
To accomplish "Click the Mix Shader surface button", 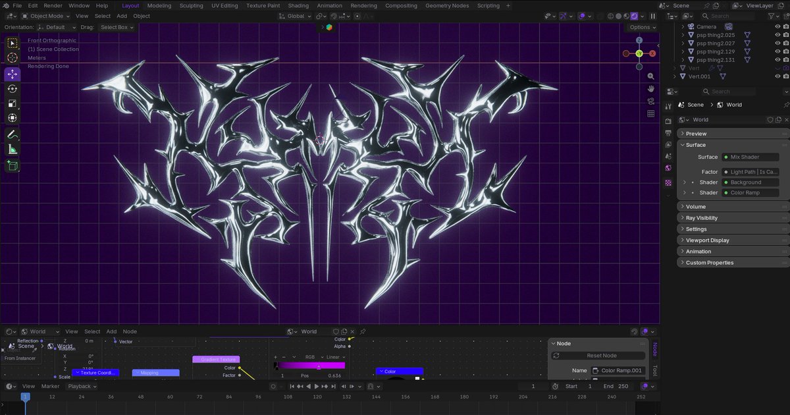I will (750, 157).
